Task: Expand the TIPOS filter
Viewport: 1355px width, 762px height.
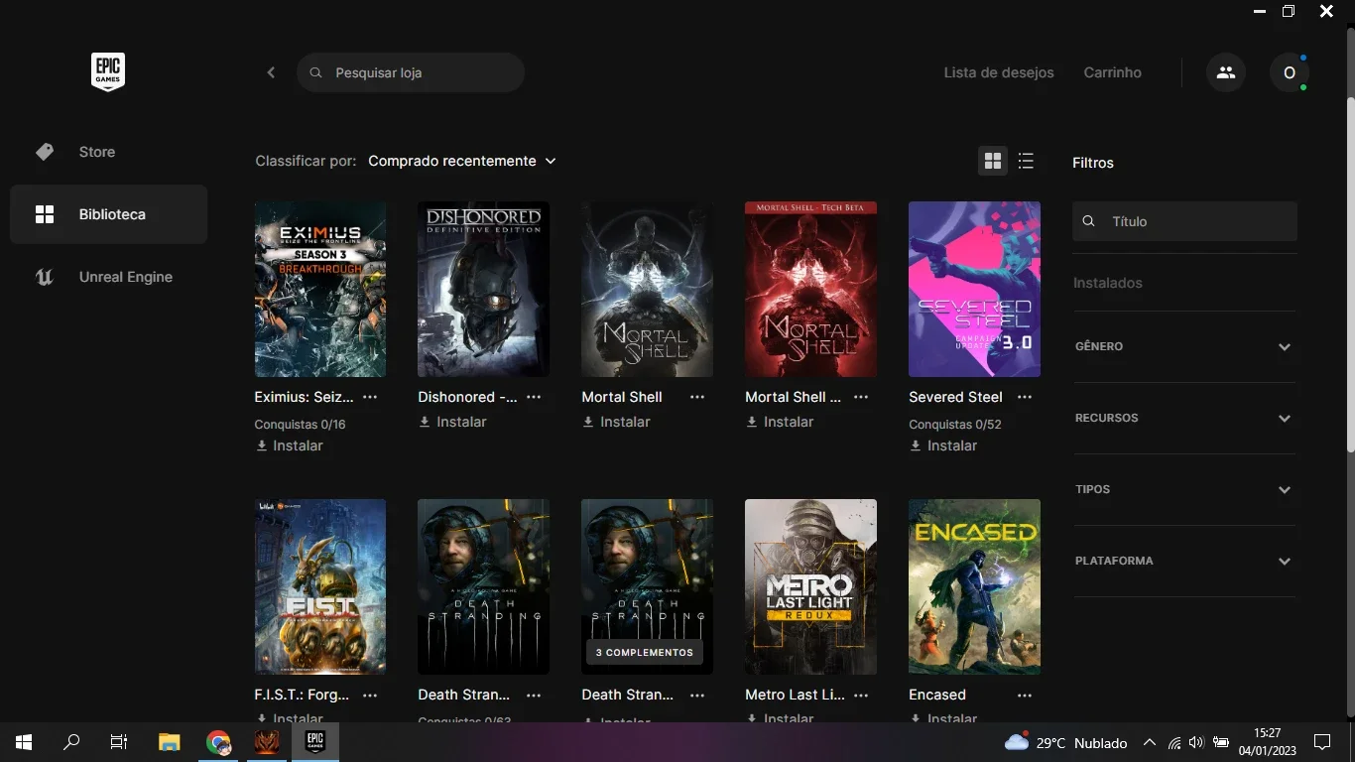Action: click(x=1184, y=489)
